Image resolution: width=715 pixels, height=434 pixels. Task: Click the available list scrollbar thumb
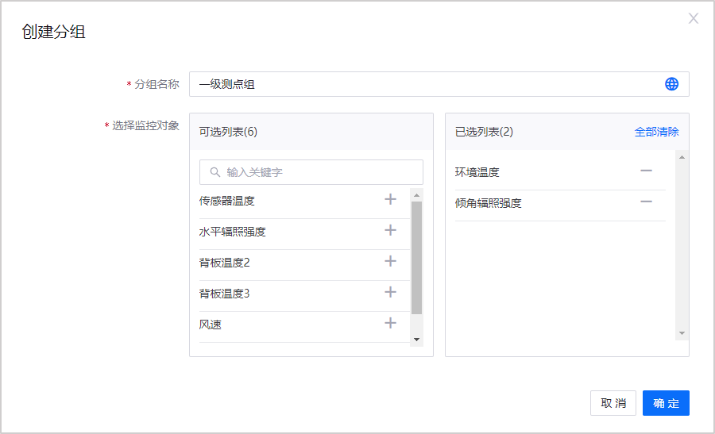416,258
